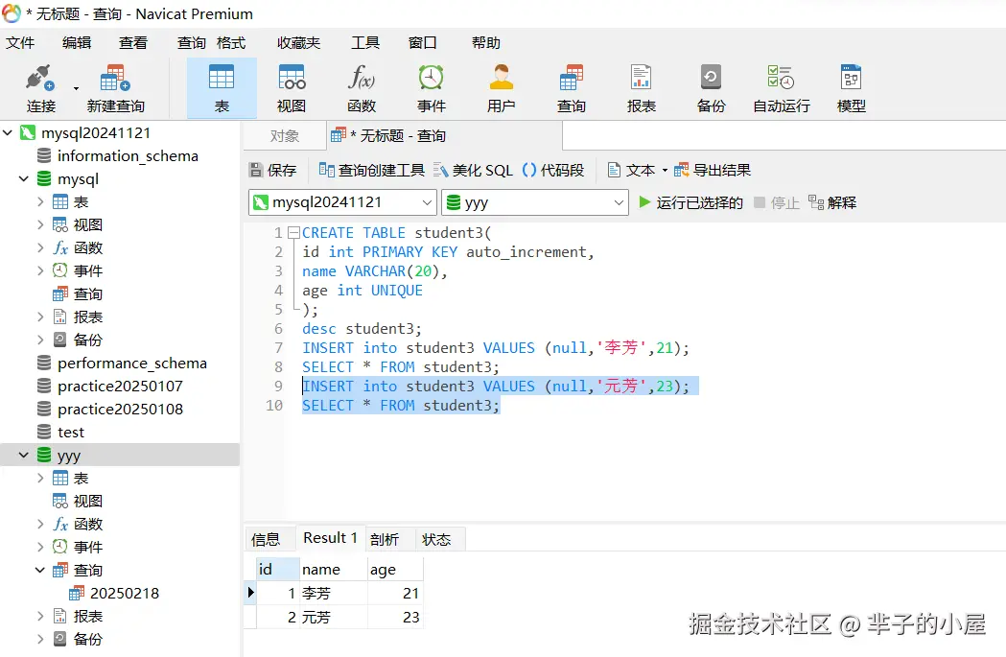Image resolution: width=1006 pixels, height=657 pixels.
Task: Select the age cell 23
Action: tap(395, 618)
